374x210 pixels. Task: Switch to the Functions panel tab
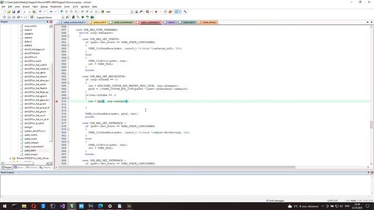click(x=32, y=167)
